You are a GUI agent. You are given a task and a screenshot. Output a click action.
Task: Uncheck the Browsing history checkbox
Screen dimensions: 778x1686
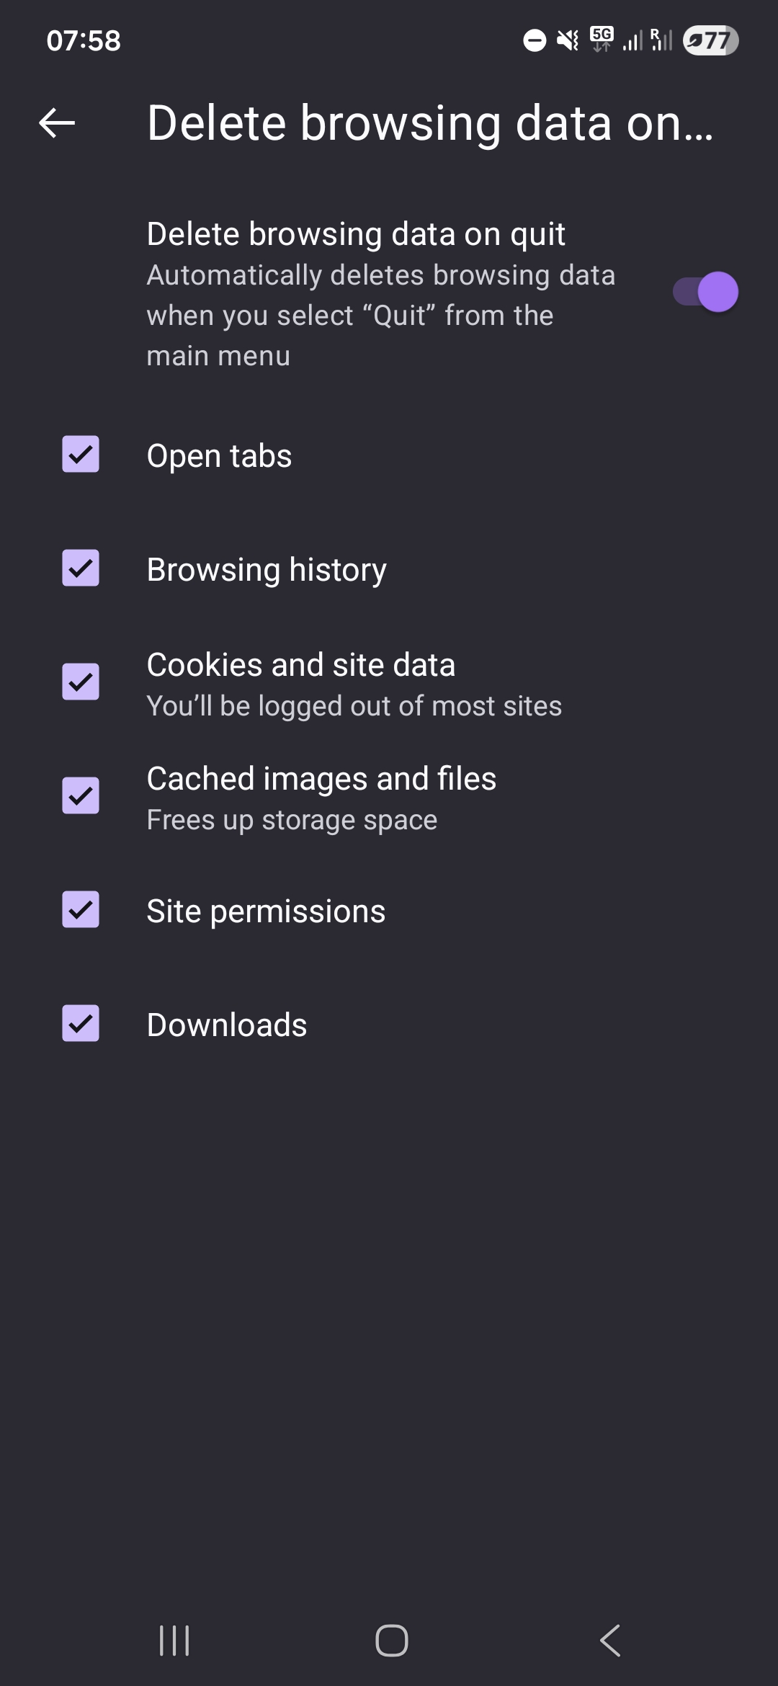point(81,568)
